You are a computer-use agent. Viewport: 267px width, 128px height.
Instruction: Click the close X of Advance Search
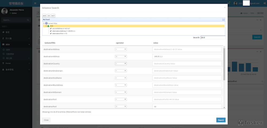coord(225,7)
